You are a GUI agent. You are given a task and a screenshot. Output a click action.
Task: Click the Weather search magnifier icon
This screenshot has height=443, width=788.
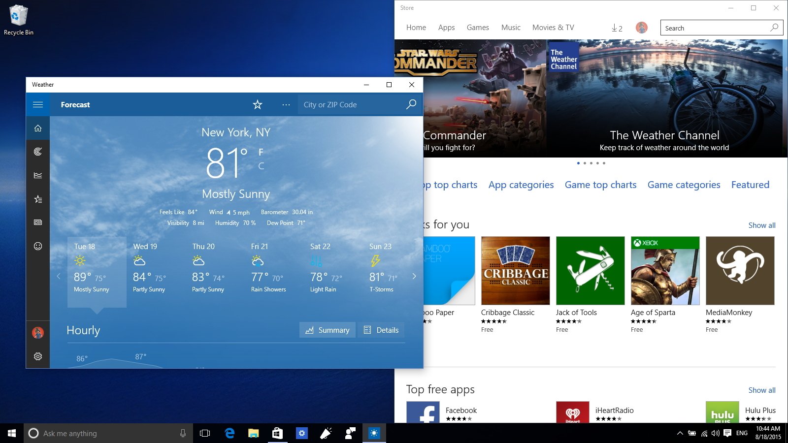pyautogui.click(x=411, y=104)
